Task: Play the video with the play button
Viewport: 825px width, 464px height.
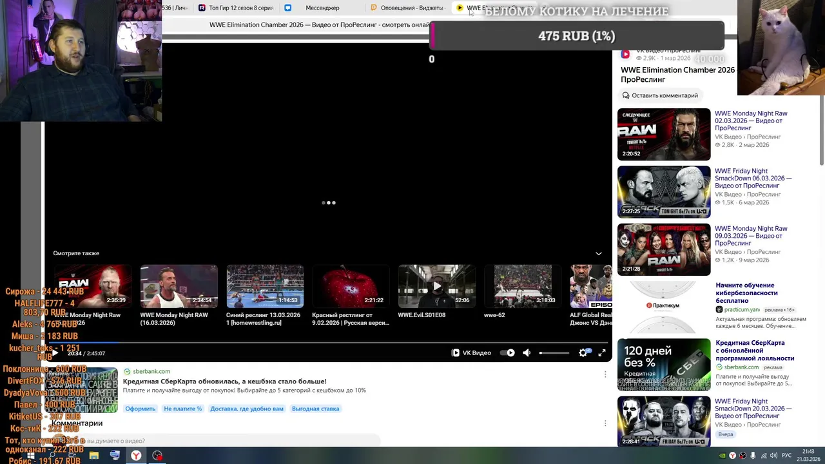Action: [55, 353]
